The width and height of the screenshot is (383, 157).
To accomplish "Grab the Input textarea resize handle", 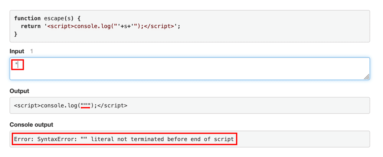I will (x=366, y=77).
